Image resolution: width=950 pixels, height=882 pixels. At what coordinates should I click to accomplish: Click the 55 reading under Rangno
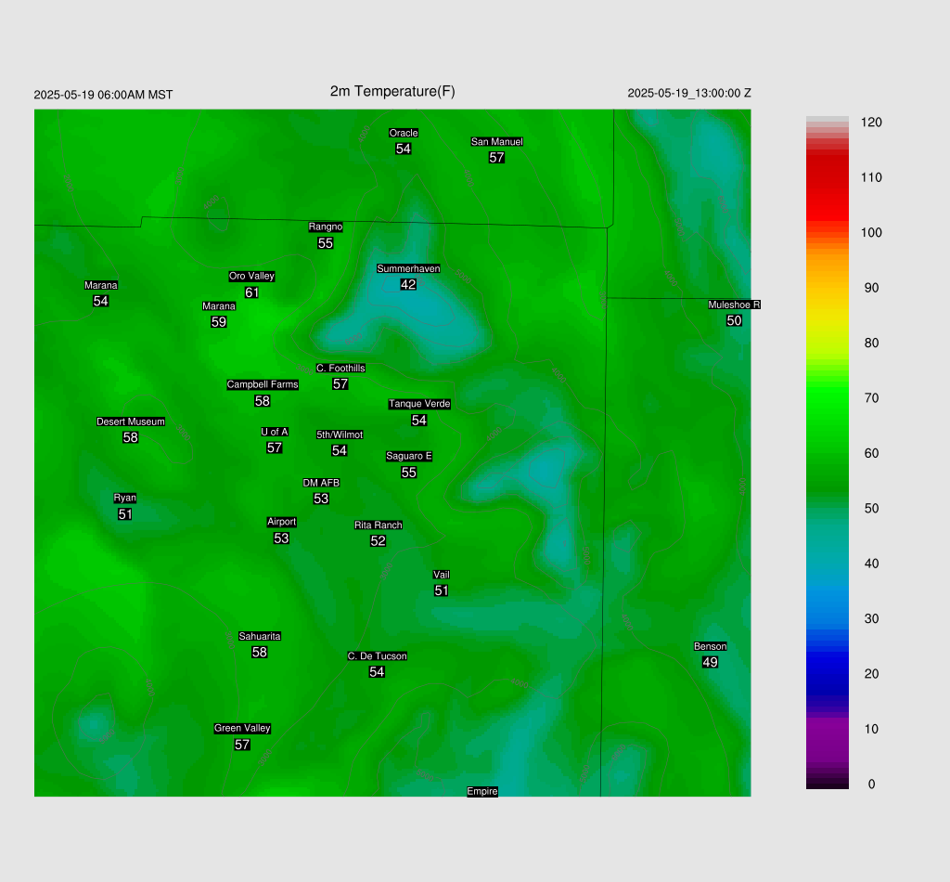326,243
